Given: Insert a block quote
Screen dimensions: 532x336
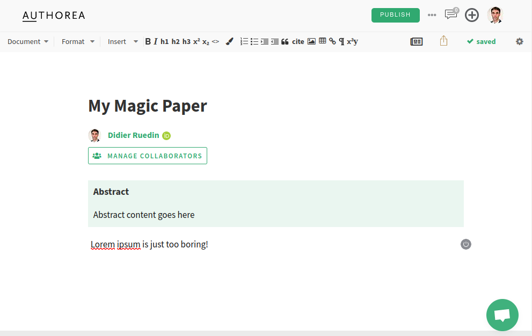Looking at the screenshot, I should click(285, 41).
